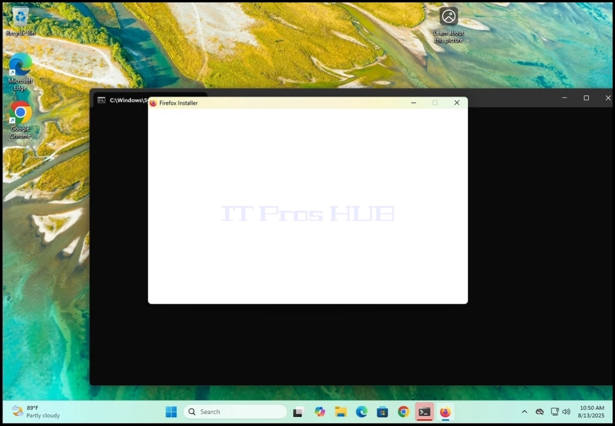Focus the taskbar Search box
Screen dimensions: 615x426
[235, 412]
